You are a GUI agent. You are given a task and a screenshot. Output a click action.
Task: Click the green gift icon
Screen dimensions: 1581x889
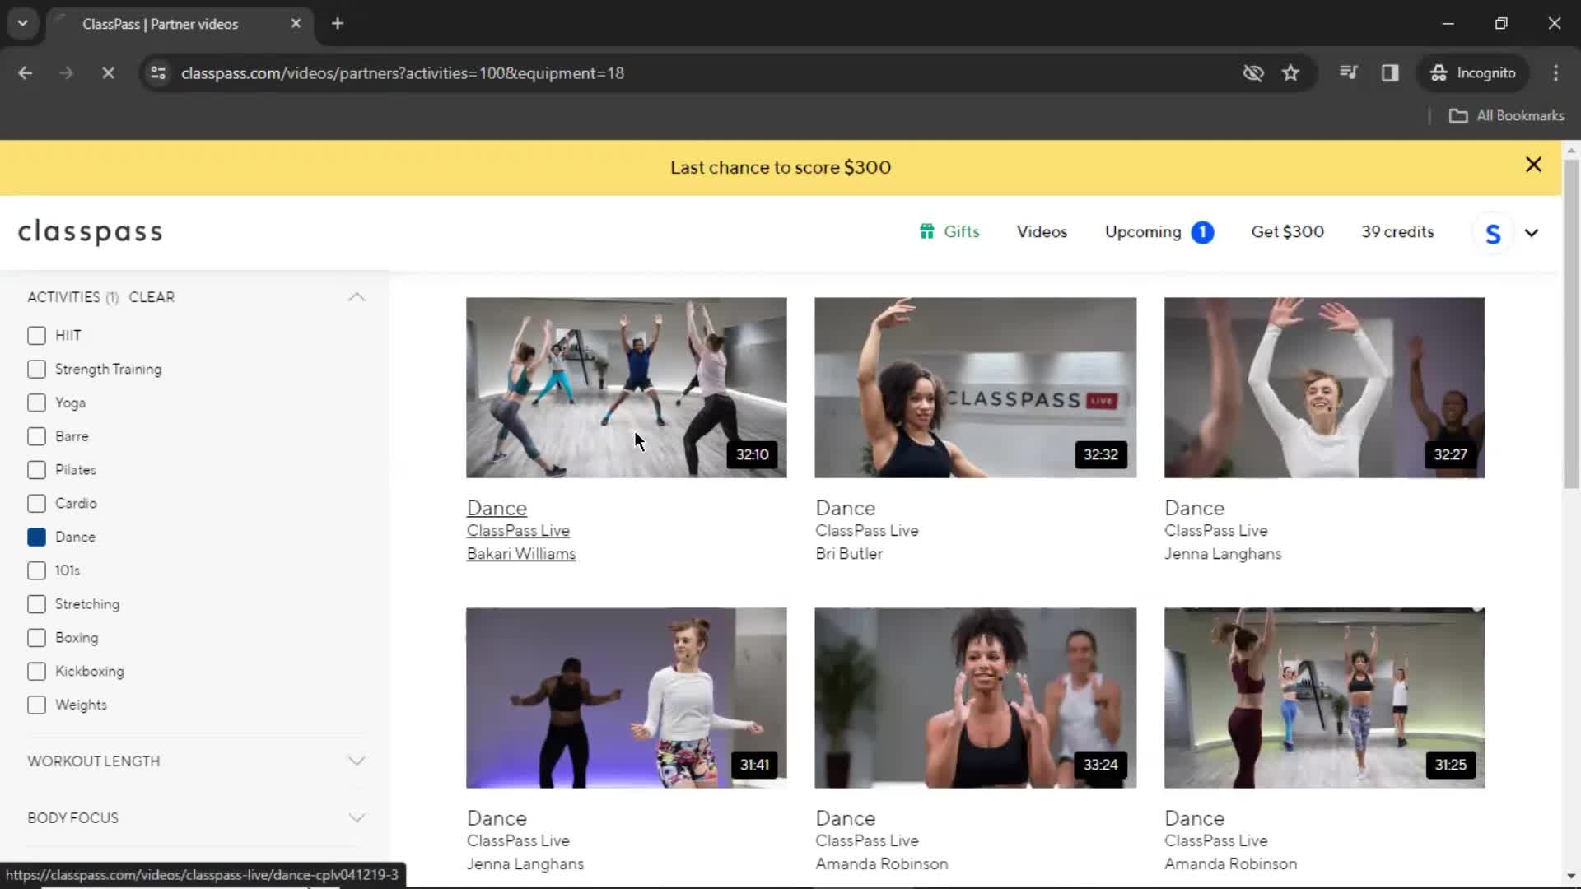pos(927,231)
